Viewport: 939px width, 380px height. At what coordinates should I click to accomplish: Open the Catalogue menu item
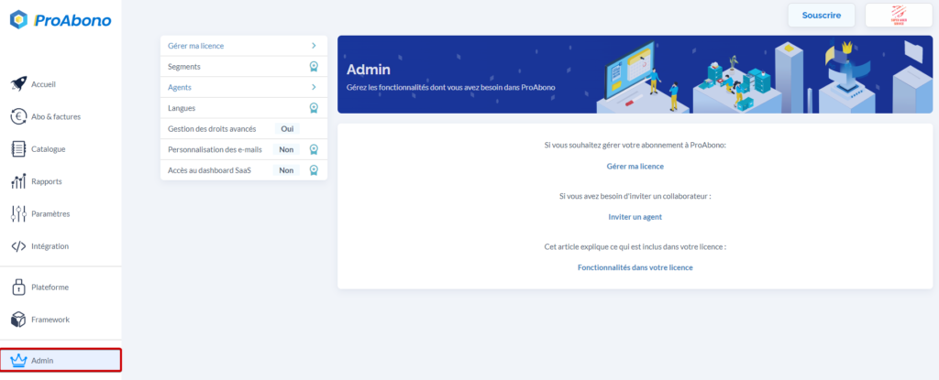coord(49,149)
